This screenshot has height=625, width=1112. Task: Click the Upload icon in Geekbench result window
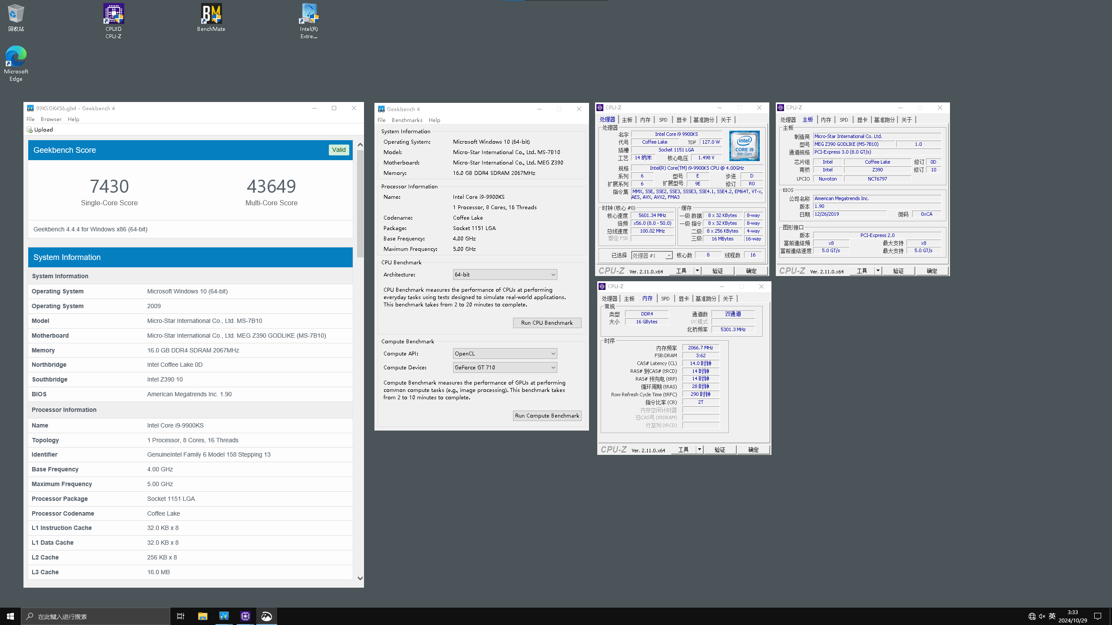point(30,130)
